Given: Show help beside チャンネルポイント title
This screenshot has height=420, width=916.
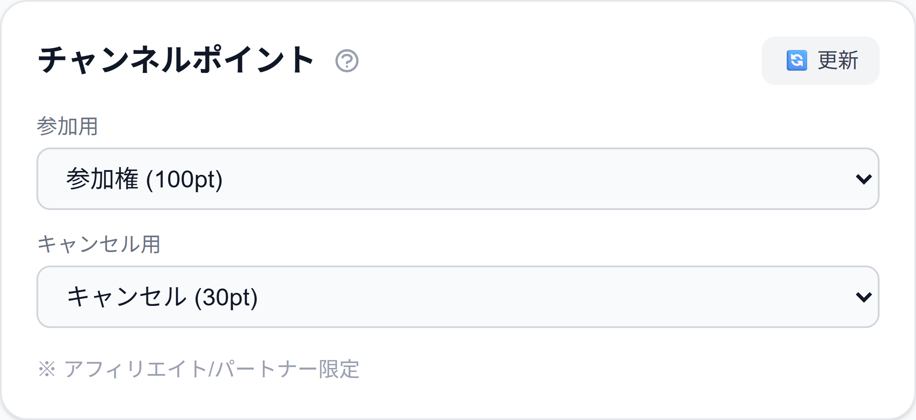Looking at the screenshot, I should tap(347, 61).
